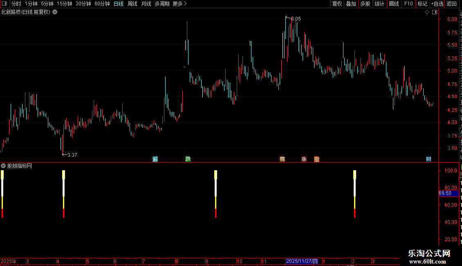
Task: Click the 定 event marker icon
Action: [x=316, y=159]
